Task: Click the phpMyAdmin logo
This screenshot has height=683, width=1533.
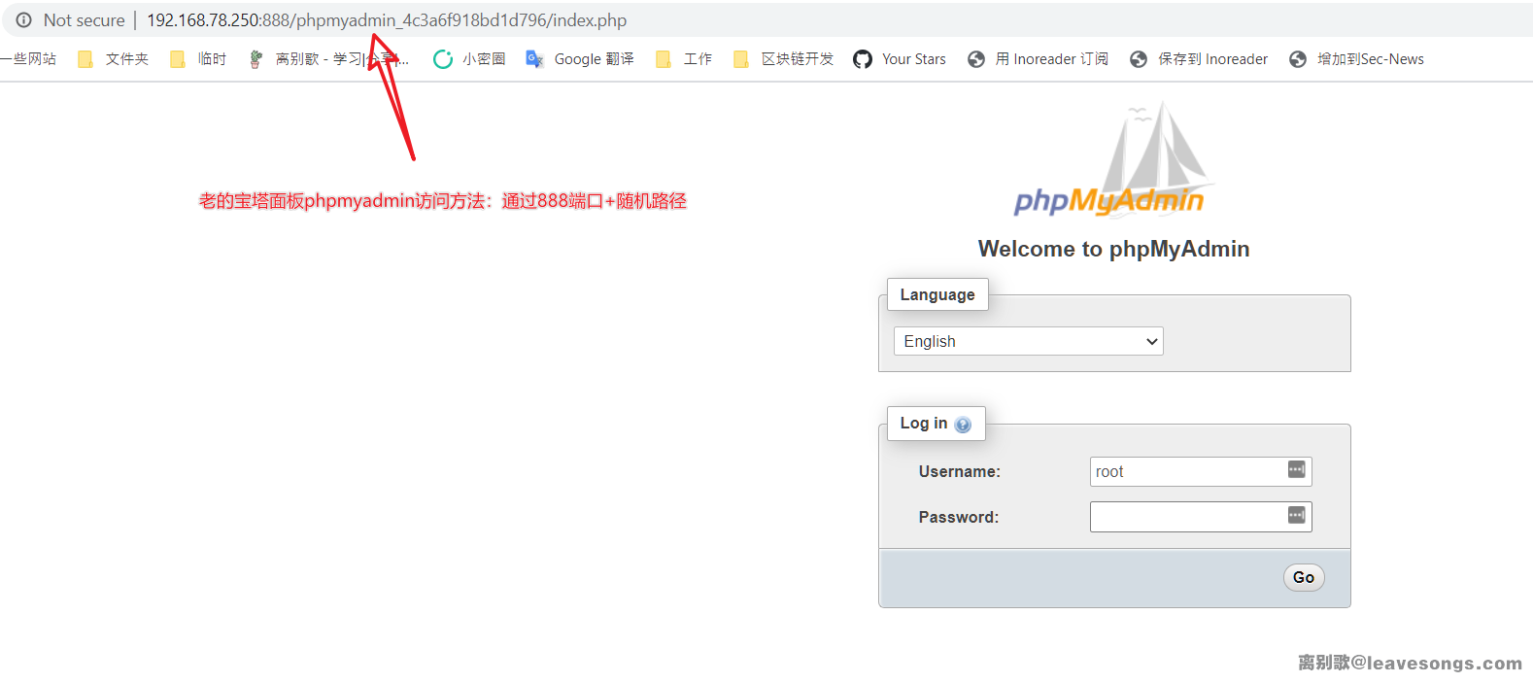Action: [1111, 165]
